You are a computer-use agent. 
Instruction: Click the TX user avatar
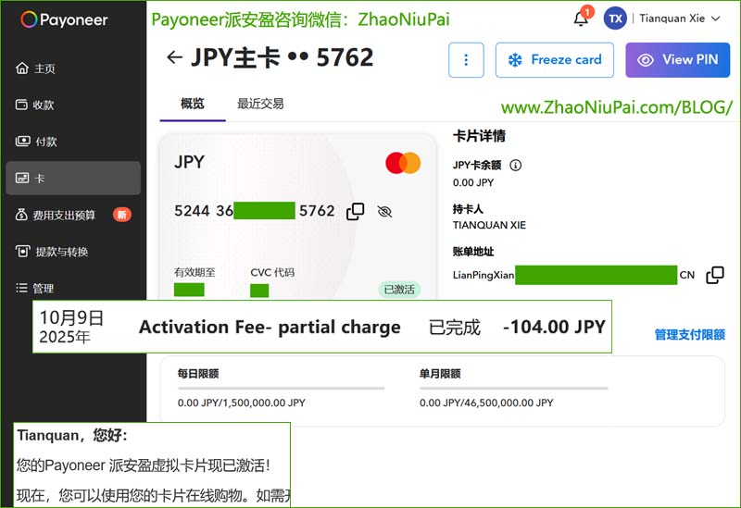tap(615, 19)
